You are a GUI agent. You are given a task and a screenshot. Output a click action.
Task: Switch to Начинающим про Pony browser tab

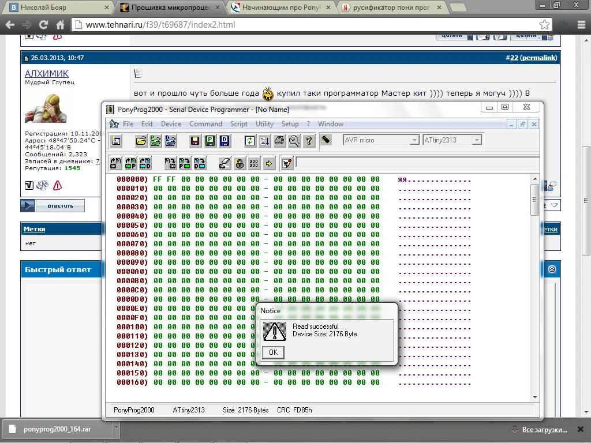coord(281,7)
